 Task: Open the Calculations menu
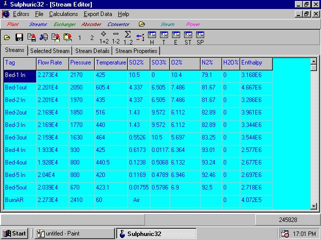click(x=64, y=14)
